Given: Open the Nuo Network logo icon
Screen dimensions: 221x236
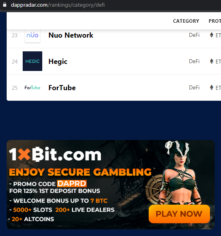Looking at the screenshot, I should point(32,36).
